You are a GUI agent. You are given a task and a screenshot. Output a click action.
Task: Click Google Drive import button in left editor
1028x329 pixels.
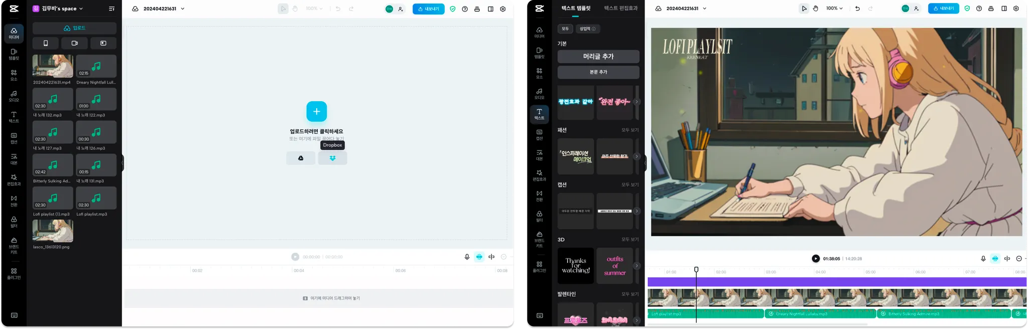tap(301, 158)
